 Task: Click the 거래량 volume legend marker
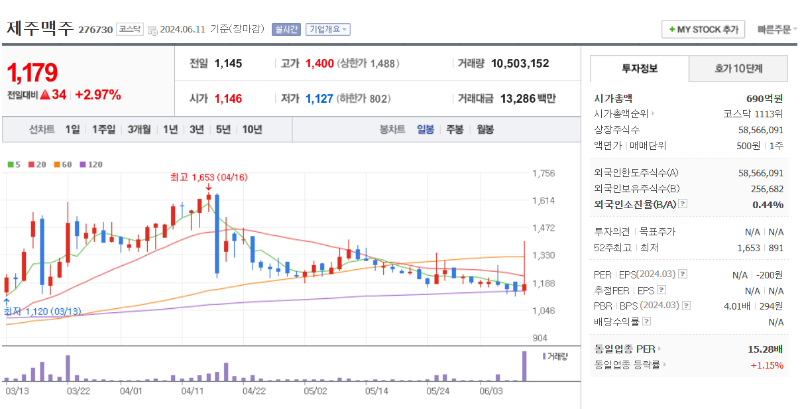(x=555, y=356)
